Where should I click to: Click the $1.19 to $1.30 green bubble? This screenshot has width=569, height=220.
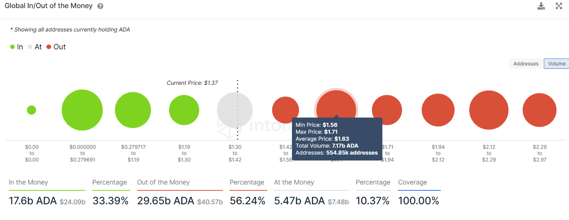(x=184, y=110)
